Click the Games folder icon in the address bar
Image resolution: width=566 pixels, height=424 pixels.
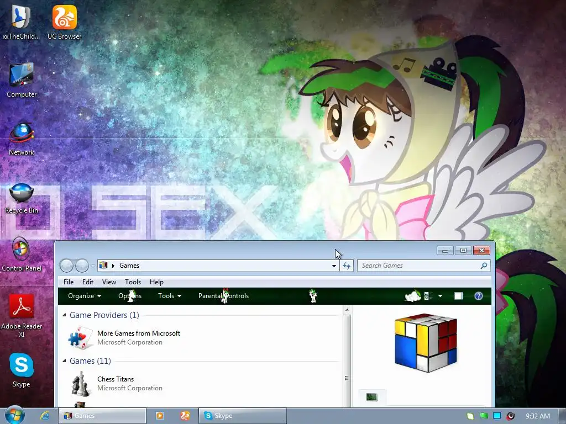coord(103,266)
